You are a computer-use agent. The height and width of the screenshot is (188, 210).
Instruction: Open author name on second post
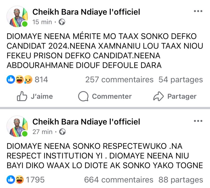click(x=86, y=122)
